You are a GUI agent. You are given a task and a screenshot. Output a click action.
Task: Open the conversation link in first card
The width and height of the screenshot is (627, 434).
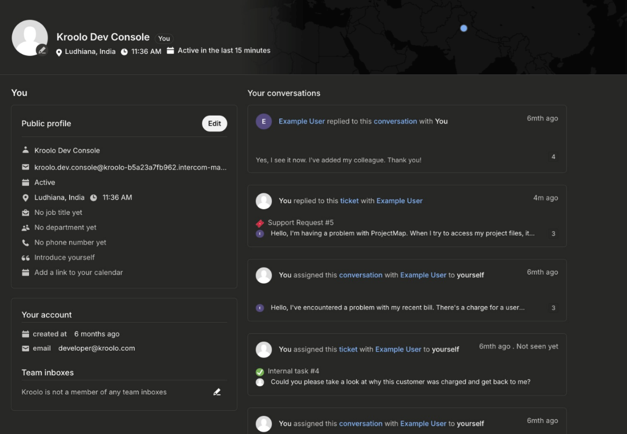pyautogui.click(x=395, y=121)
